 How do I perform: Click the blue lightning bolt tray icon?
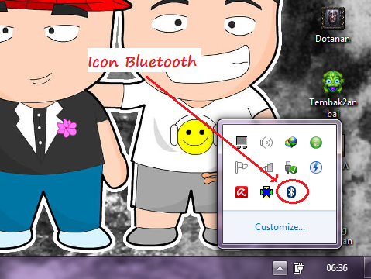(316, 167)
